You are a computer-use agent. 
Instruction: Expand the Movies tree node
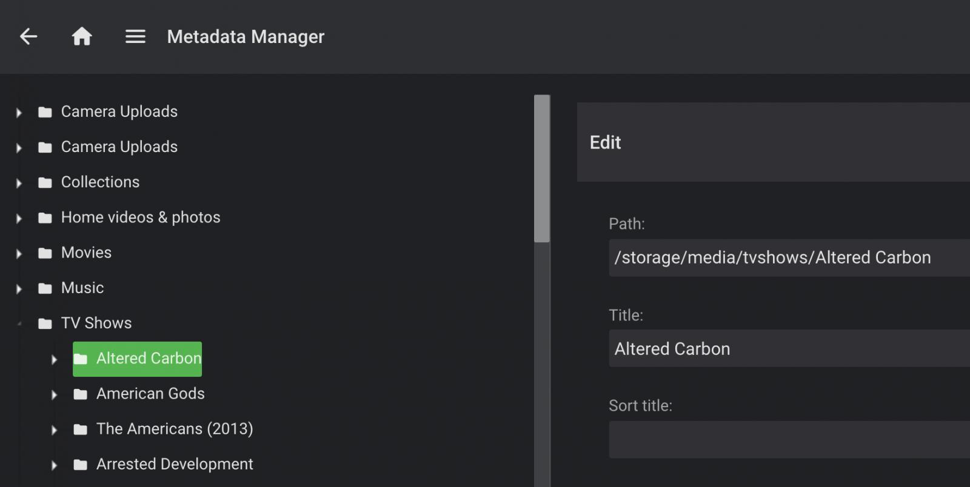tap(19, 254)
